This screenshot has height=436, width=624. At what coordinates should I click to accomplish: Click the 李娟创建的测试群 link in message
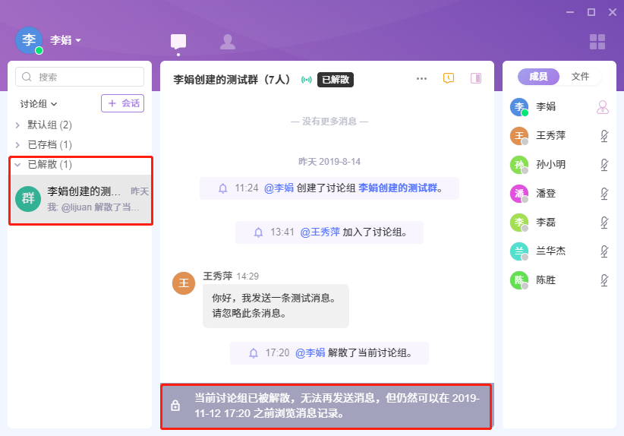[399, 188]
